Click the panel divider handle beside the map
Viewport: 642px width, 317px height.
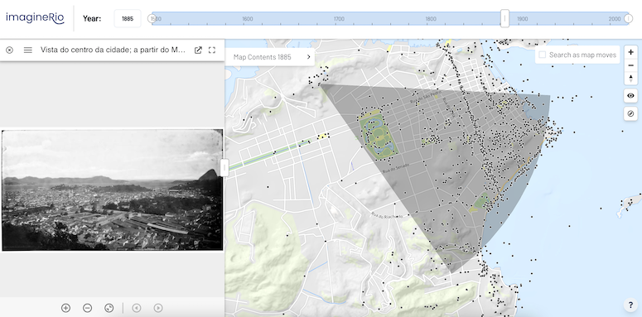click(224, 168)
